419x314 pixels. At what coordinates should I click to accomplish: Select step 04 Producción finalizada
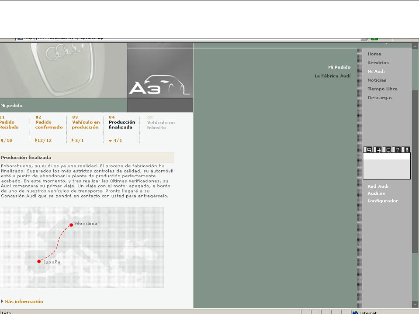click(122, 122)
